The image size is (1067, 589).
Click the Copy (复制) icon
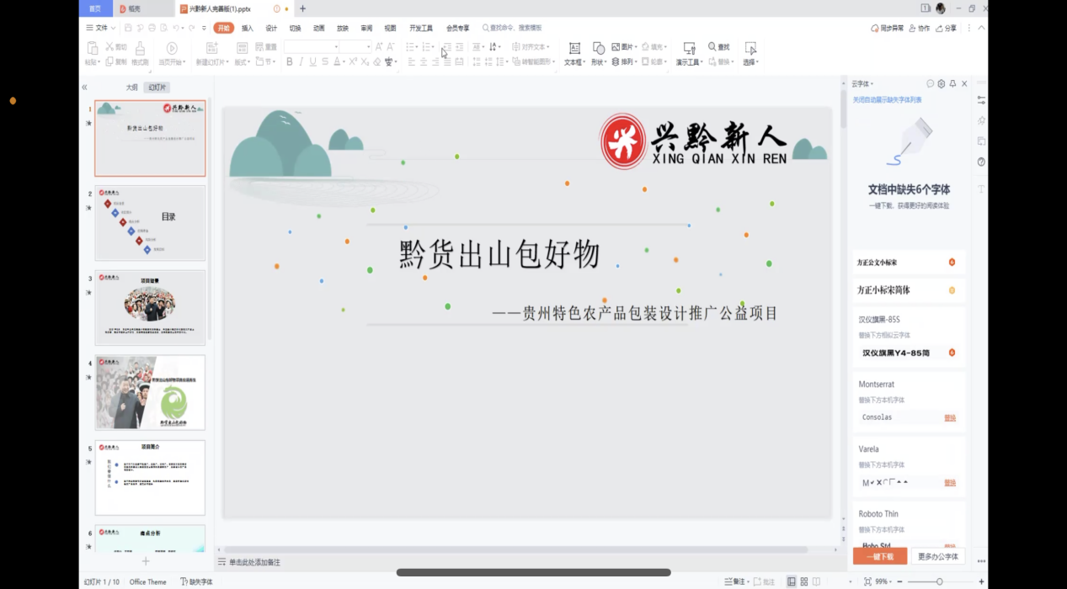point(110,61)
